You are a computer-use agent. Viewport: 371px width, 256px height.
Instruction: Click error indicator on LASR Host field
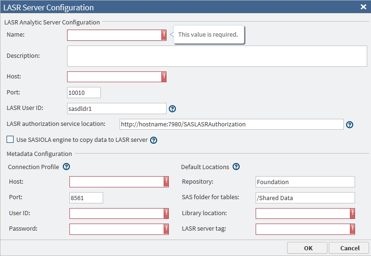[x=164, y=77]
